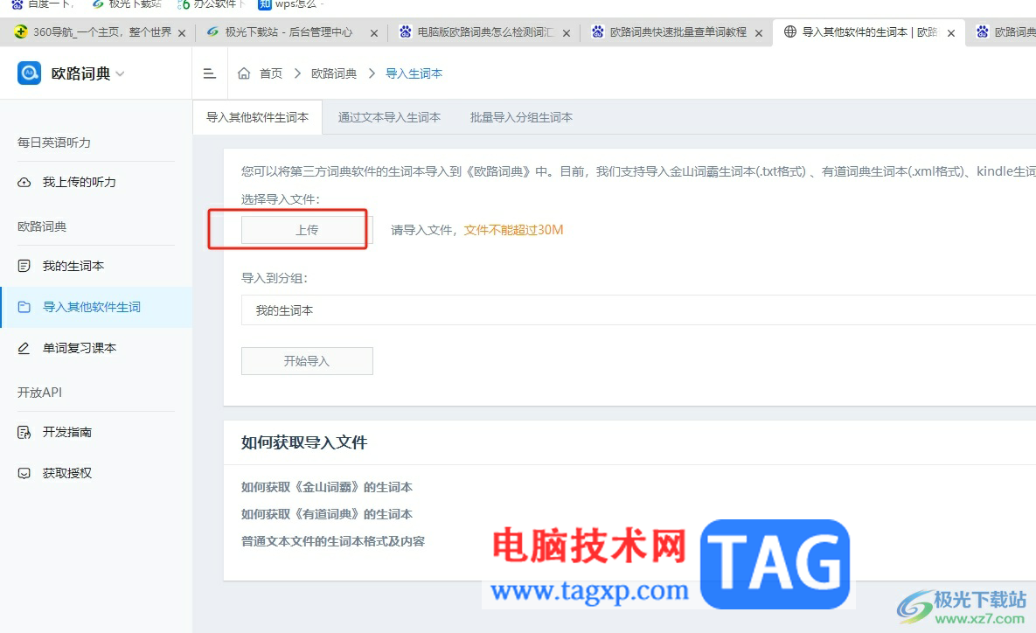1036x633 pixels.
Task: Click the folder icon beside 导入其他软件生词
Action: click(24, 307)
